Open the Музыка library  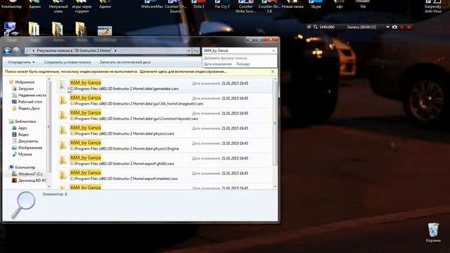click(22, 155)
